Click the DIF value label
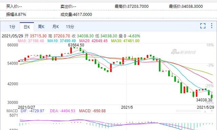This screenshot has height=130, width=217. click(33, 111)
